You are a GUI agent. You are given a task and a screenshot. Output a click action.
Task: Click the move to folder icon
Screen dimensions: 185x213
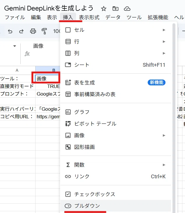(115, 9)
